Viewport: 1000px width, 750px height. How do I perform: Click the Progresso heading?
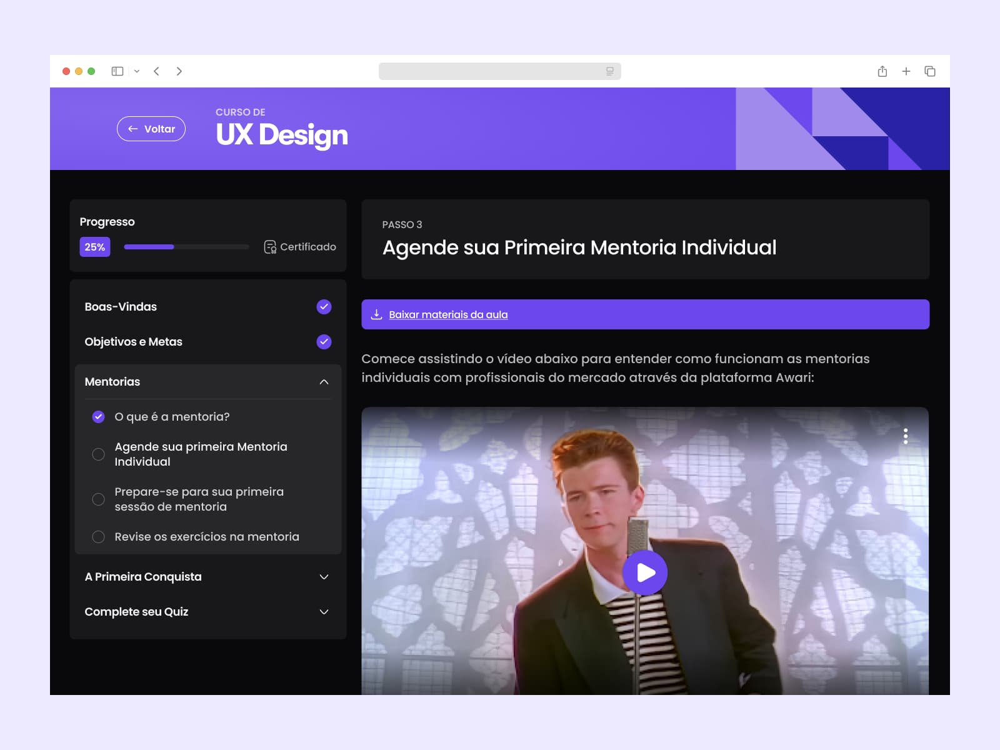pyautogui.click(x=107, y=222)
